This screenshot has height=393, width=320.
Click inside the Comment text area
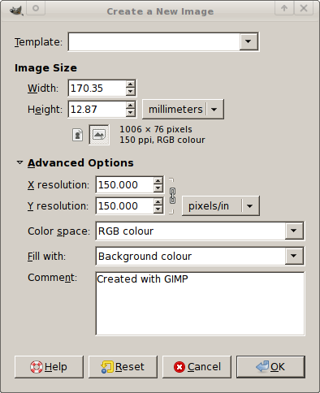tap(200, 304)
